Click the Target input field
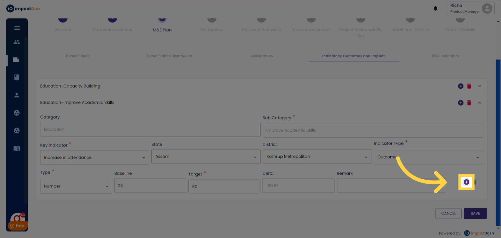The width and height of the screenshot is (501, 238). click(224, 186)
